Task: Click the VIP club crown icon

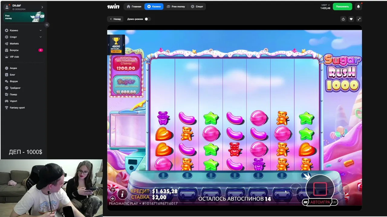Action: click(7, 57)
